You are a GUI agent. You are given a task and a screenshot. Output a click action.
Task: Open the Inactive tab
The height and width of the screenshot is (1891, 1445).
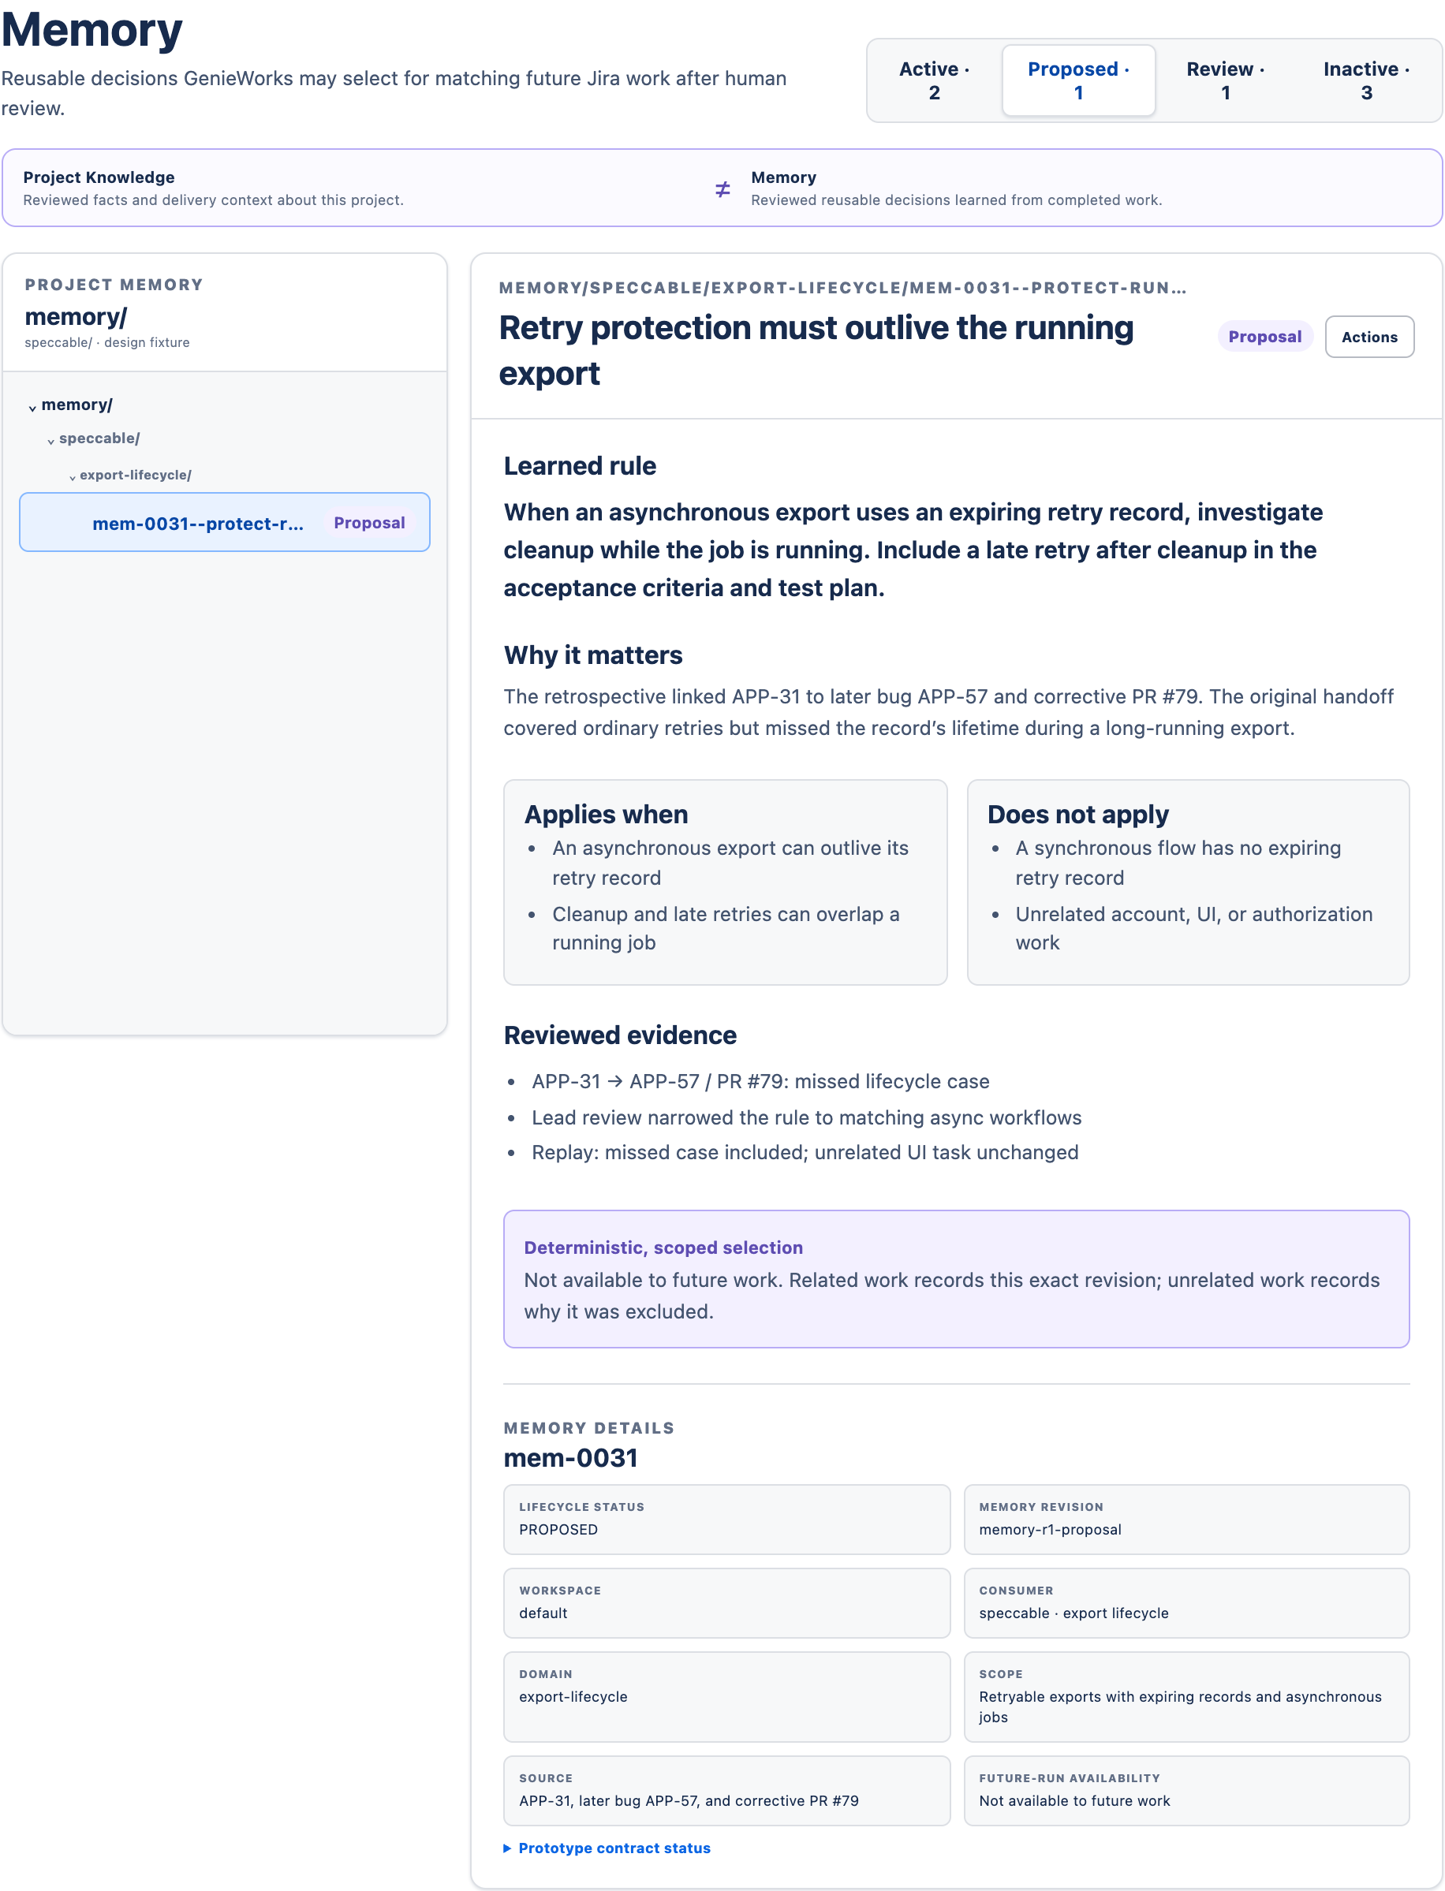click(x=1366, y=81)
